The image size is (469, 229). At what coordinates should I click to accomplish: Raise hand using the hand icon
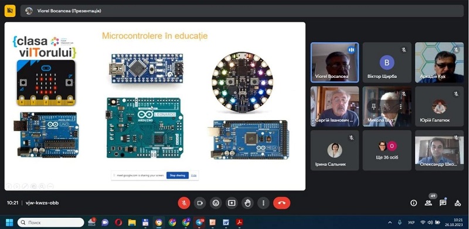point(247,203)
